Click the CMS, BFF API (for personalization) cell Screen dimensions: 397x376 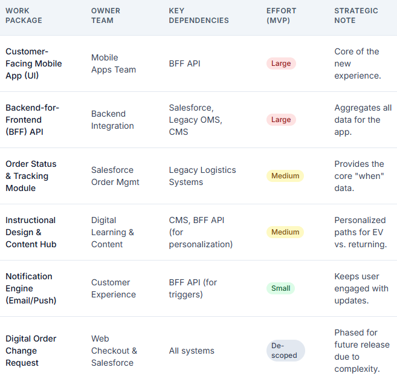[x=201, y=232]
